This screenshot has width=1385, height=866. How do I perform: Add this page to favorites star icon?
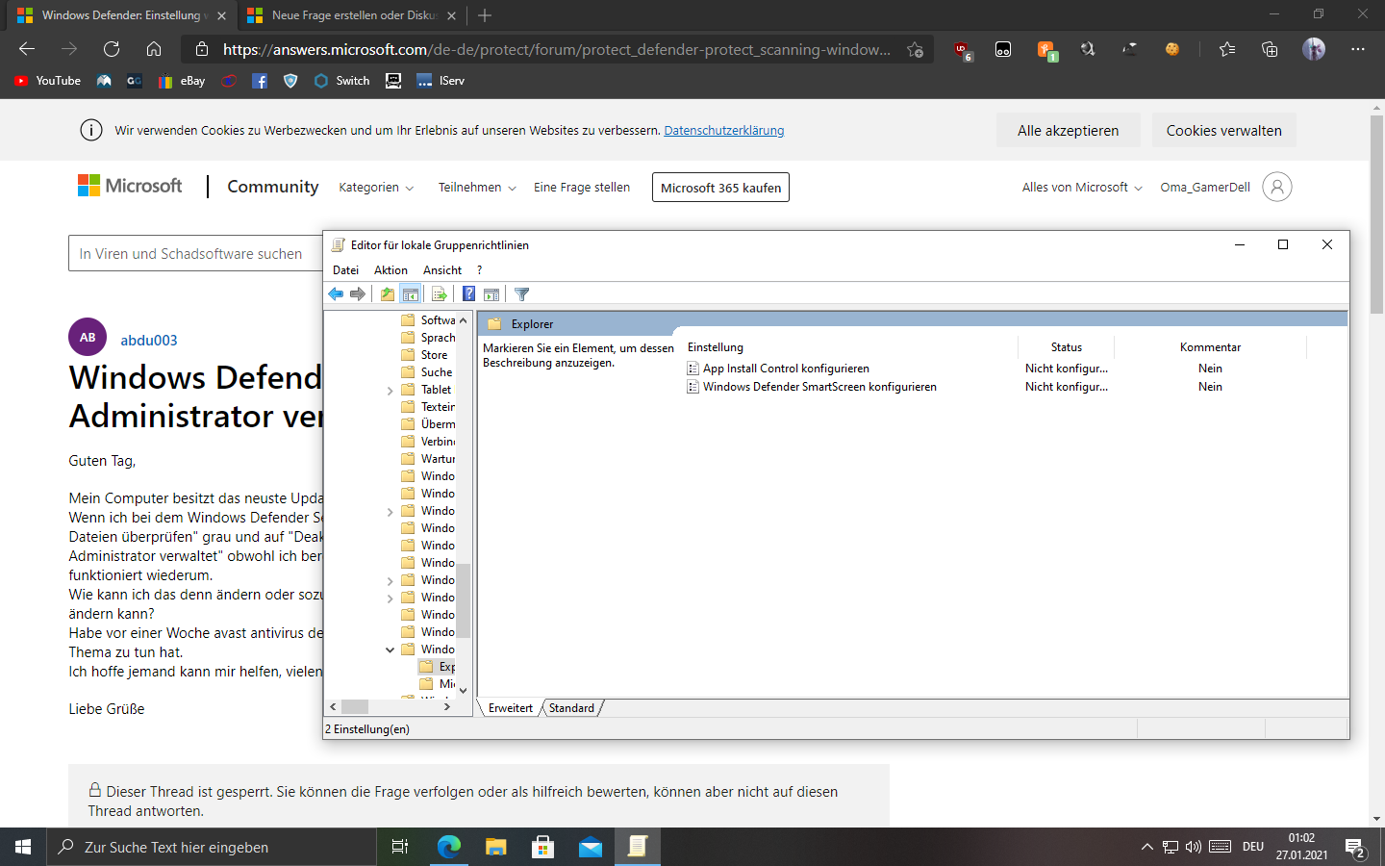click(915, 49)
